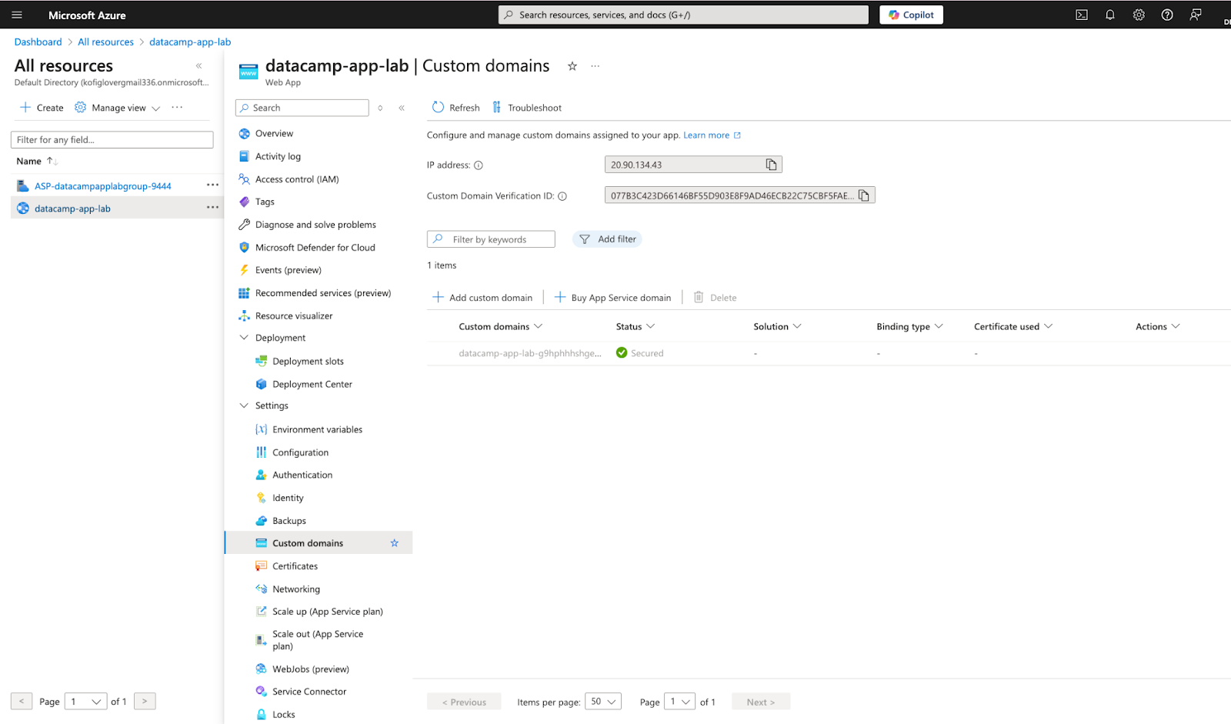
Task: Open more options next to page title
Action: click(x=595, y=66)
